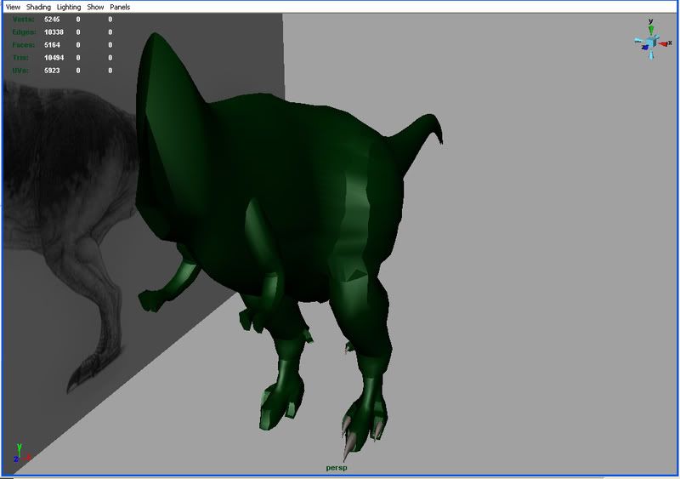This screenshot has width=680, height=479.
Task: Open the Shading menu
Action: tap(39, 7)
